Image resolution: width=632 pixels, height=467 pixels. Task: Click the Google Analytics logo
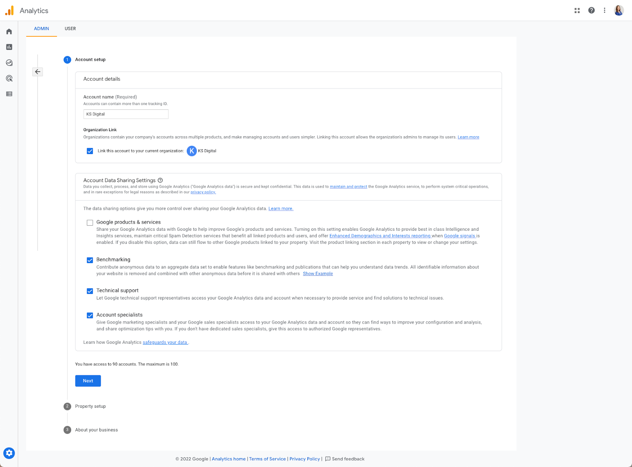[x=9, y=11]
